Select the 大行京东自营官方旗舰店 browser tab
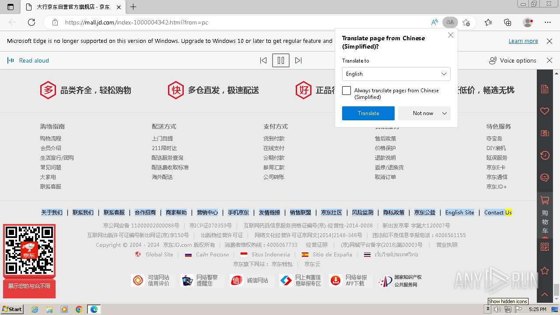Screen dimensions: 560x315 click(72, 7)
